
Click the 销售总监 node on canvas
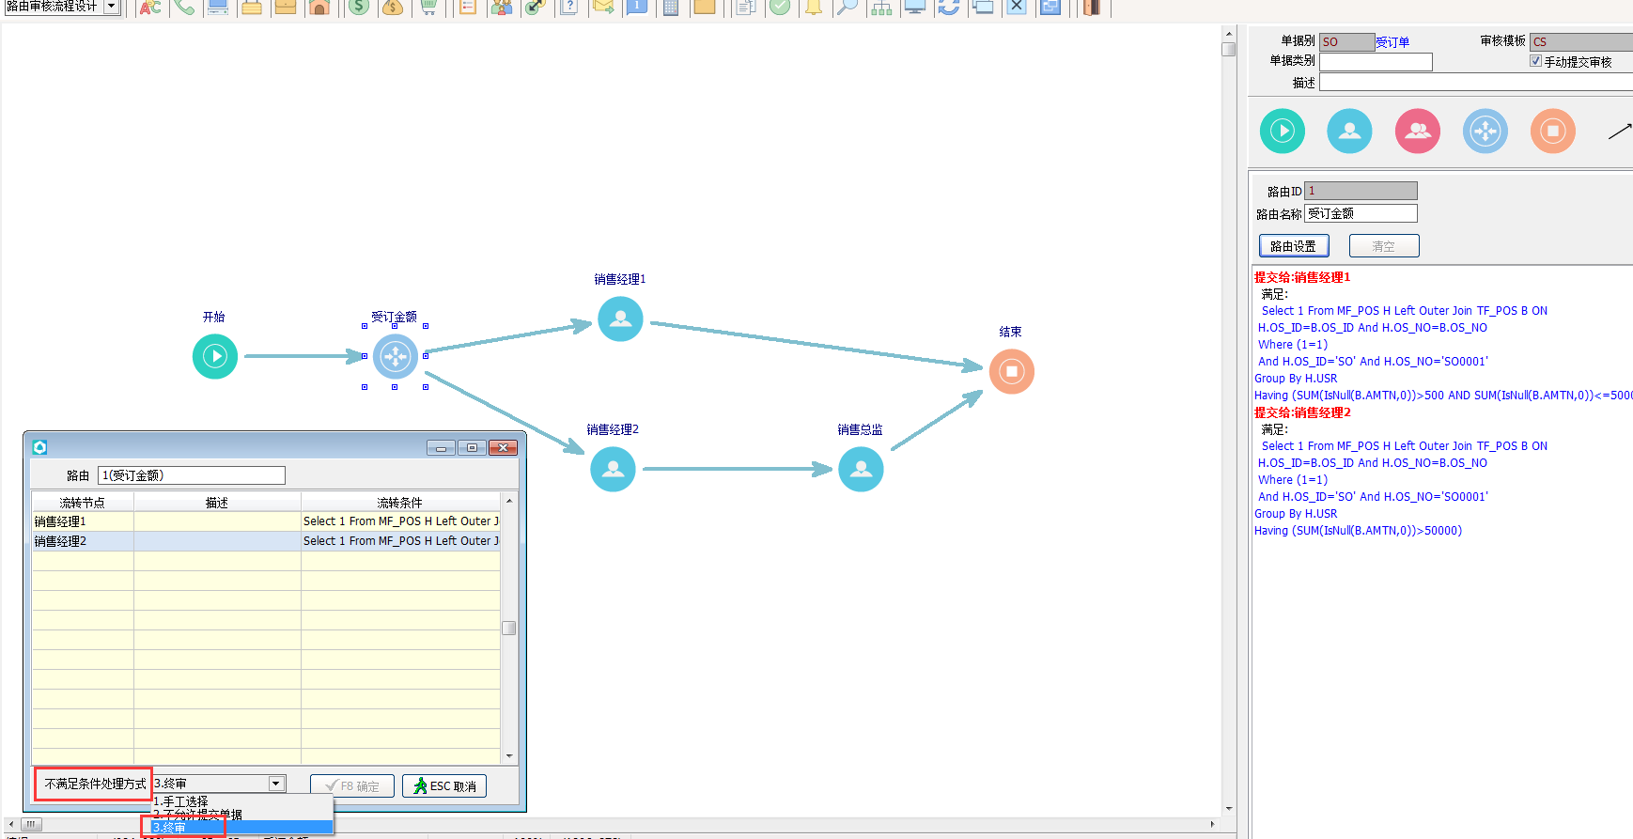pos(860,469)
